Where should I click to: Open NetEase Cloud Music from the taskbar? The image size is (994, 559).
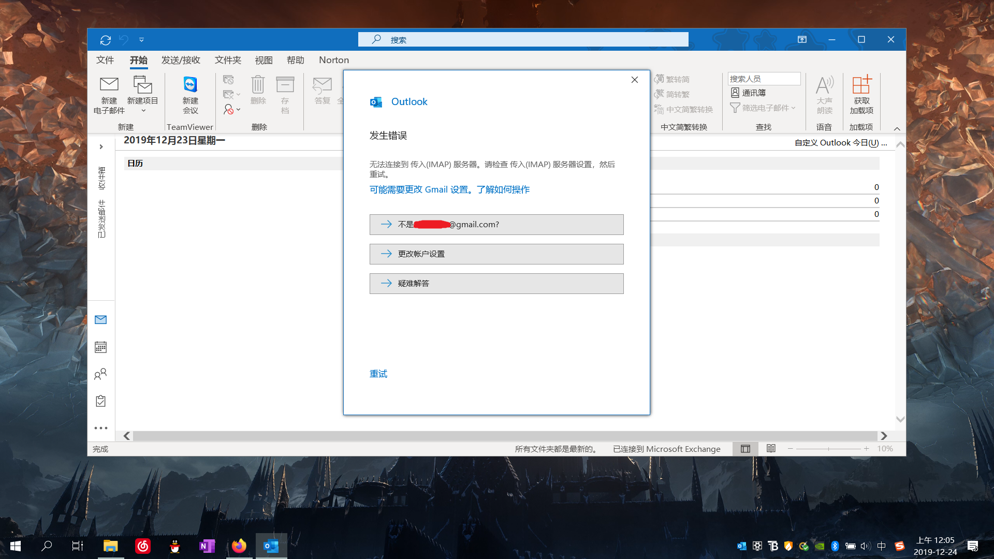(x=143, y=546)
